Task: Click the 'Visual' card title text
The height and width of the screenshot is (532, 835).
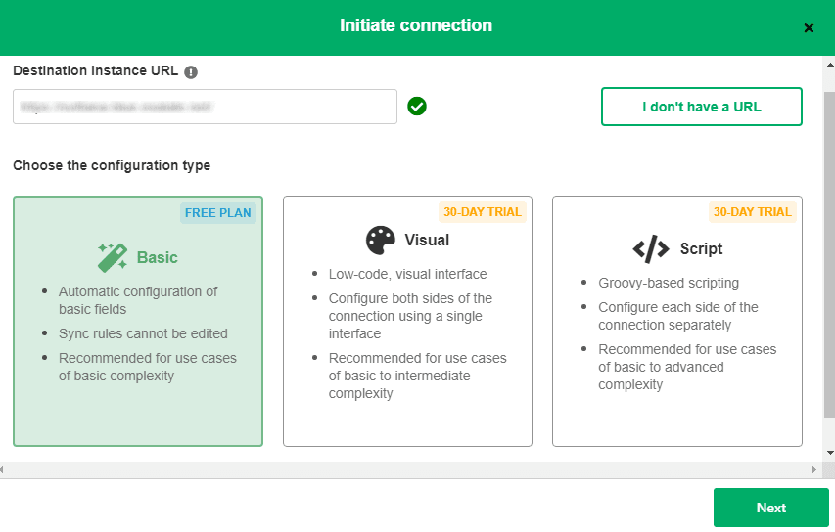Action: [427, 240]
